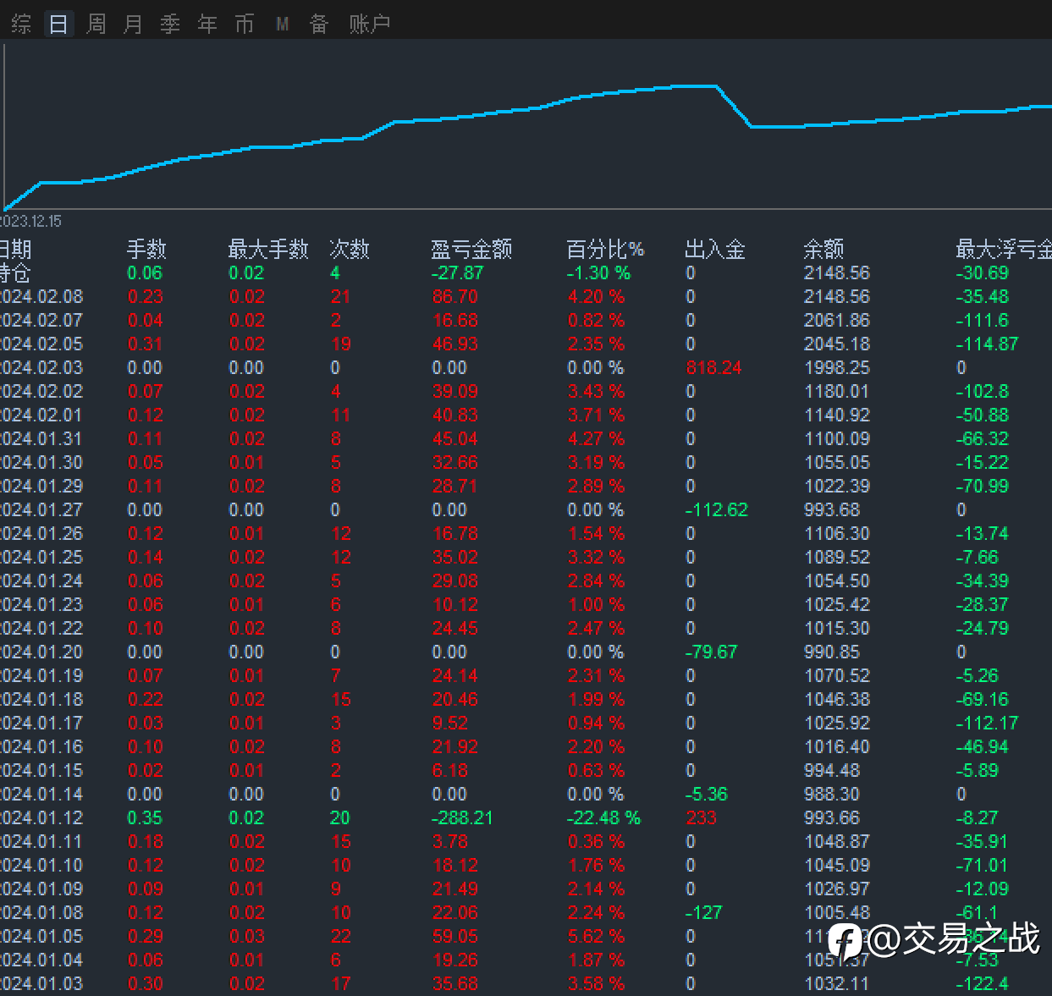The width and height of the screenshot is (1052, 996).
Task: Select the 0.31 lots cell
Action: (145, 344)
